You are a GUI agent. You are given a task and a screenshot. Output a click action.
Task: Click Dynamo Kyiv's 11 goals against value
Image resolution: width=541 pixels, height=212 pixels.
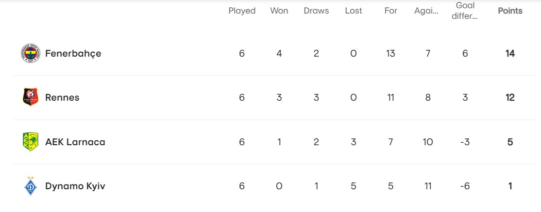pyautogui.click(x=428, y=186)
